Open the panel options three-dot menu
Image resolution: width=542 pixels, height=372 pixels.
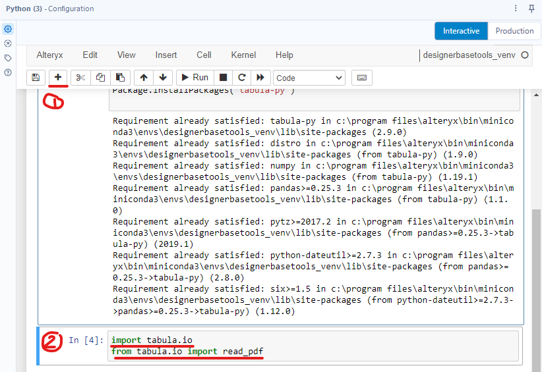point(516,9)
